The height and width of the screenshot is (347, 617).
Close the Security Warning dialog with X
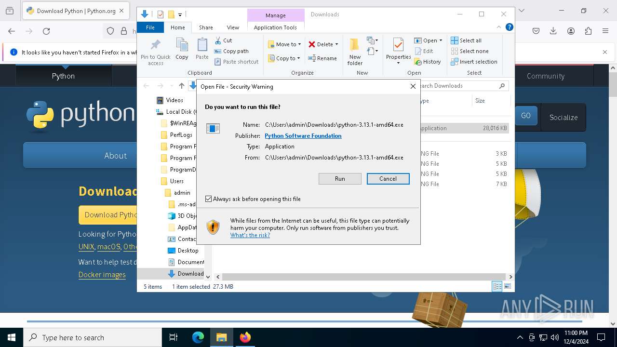413,86
